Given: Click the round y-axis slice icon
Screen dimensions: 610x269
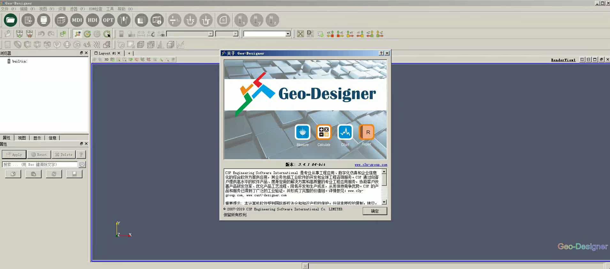Looking at the screenshot, I should pos(256,20).
